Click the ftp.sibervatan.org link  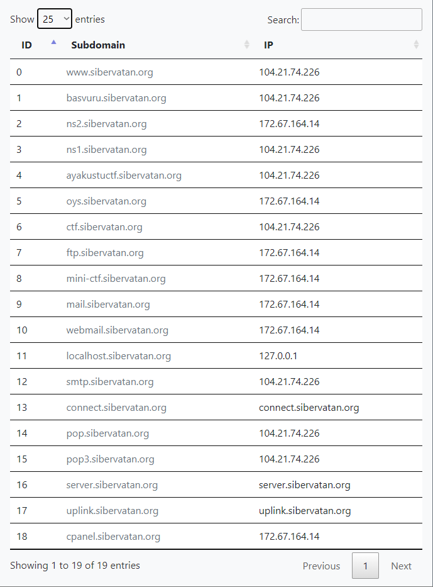[105, 253]
